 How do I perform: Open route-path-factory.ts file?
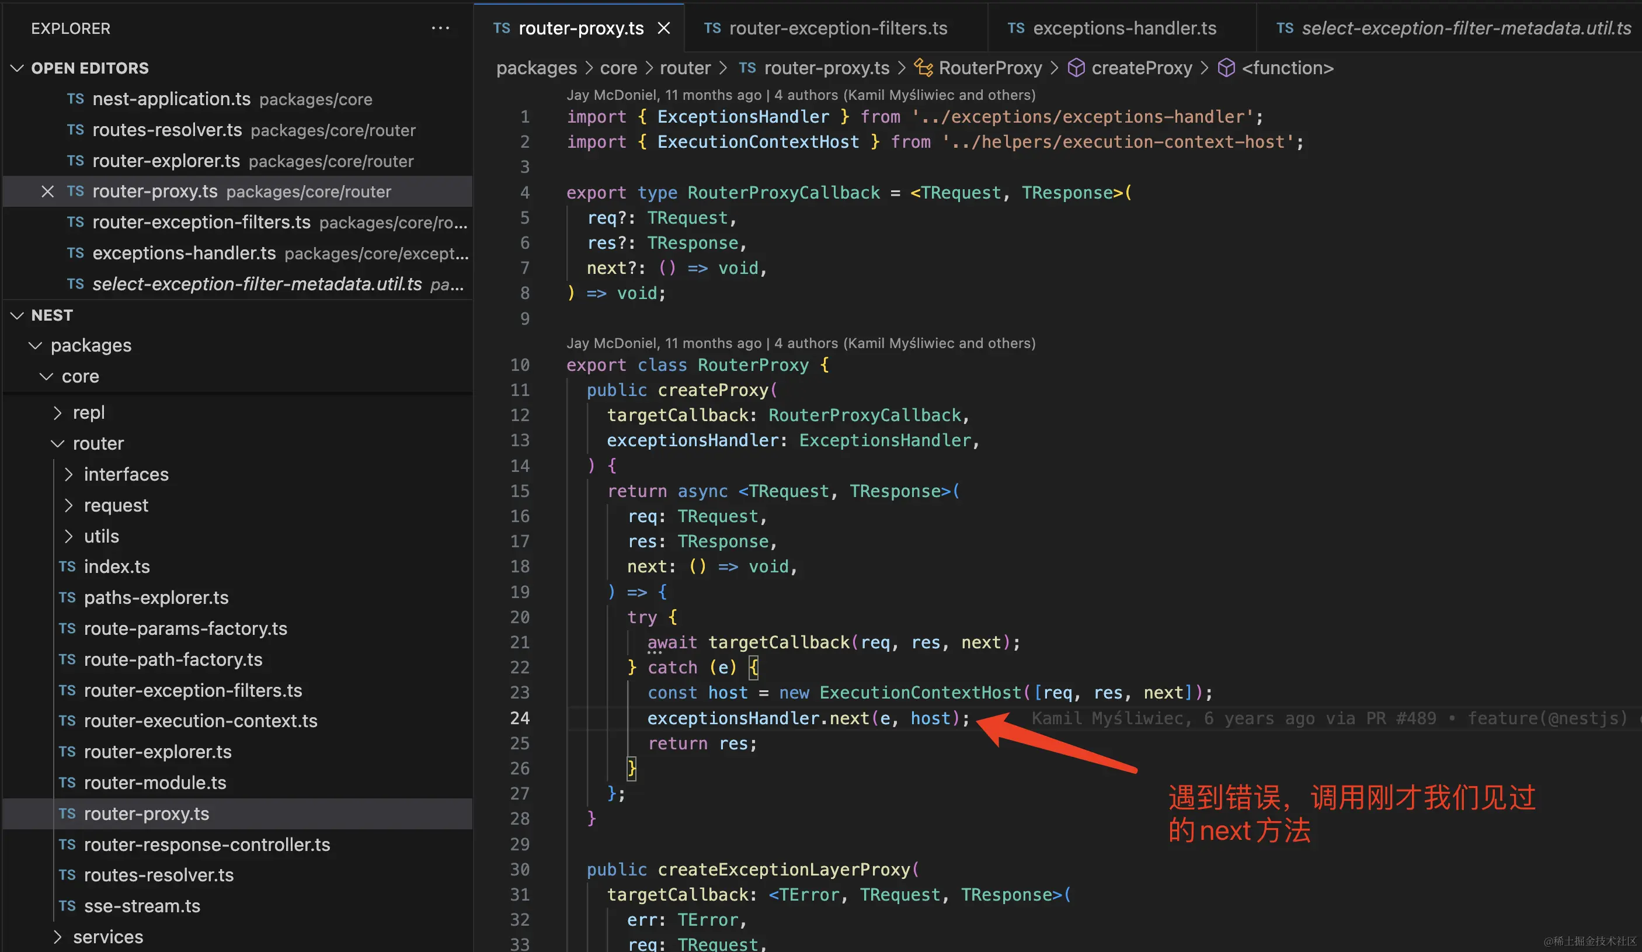point(238,659)
